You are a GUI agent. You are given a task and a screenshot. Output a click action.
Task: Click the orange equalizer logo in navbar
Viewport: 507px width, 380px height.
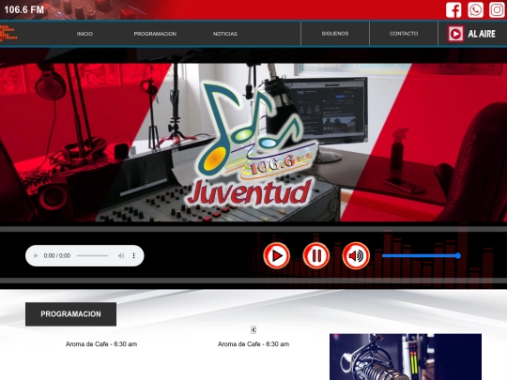click(x=8, y=34)
